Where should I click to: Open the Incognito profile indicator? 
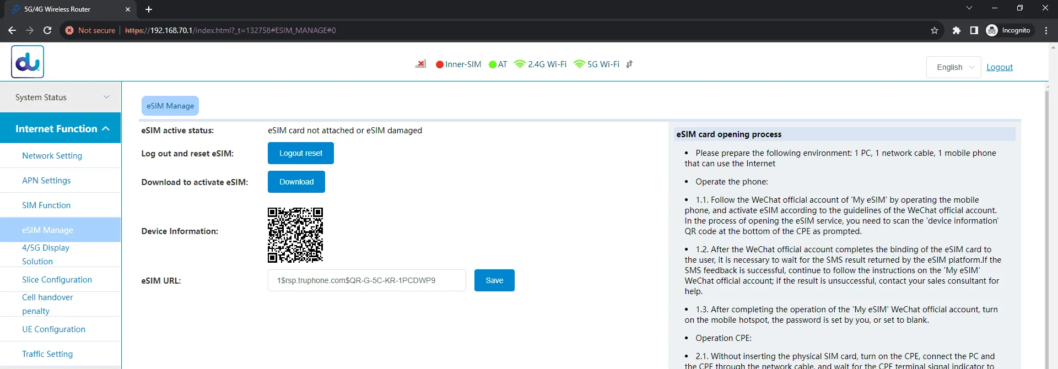click(x=1009, y=30)
